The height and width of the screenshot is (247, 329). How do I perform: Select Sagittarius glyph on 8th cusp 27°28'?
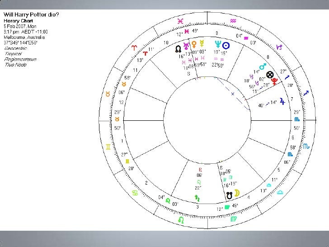[x=287, y=77]
